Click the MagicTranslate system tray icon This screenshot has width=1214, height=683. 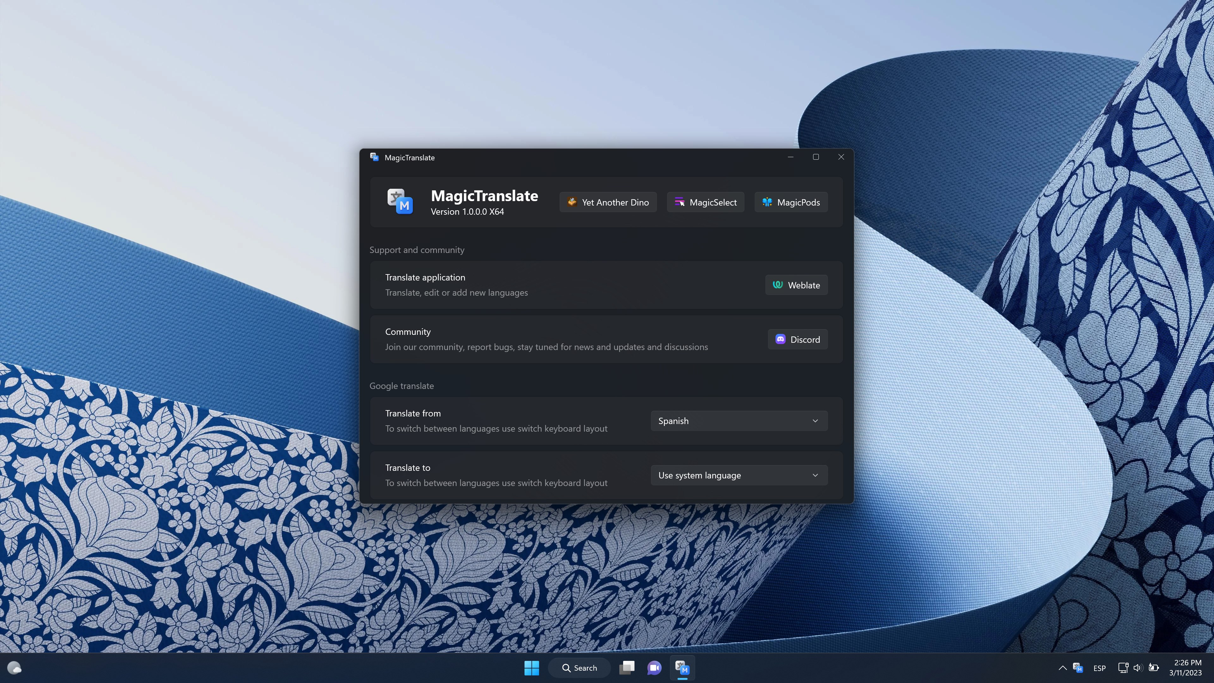pos(1078,668)
